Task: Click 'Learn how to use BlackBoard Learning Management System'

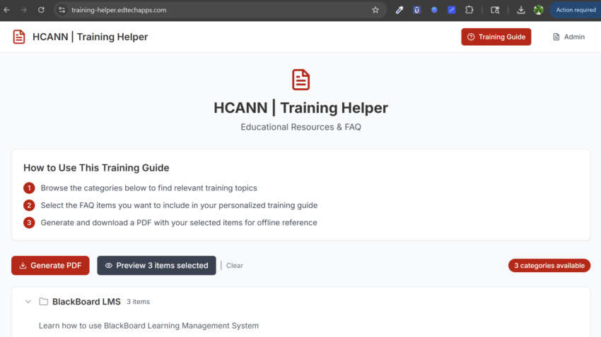Action: (148, 326)
